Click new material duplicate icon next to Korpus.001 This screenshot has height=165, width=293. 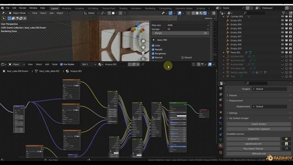(x=134, y=64)
